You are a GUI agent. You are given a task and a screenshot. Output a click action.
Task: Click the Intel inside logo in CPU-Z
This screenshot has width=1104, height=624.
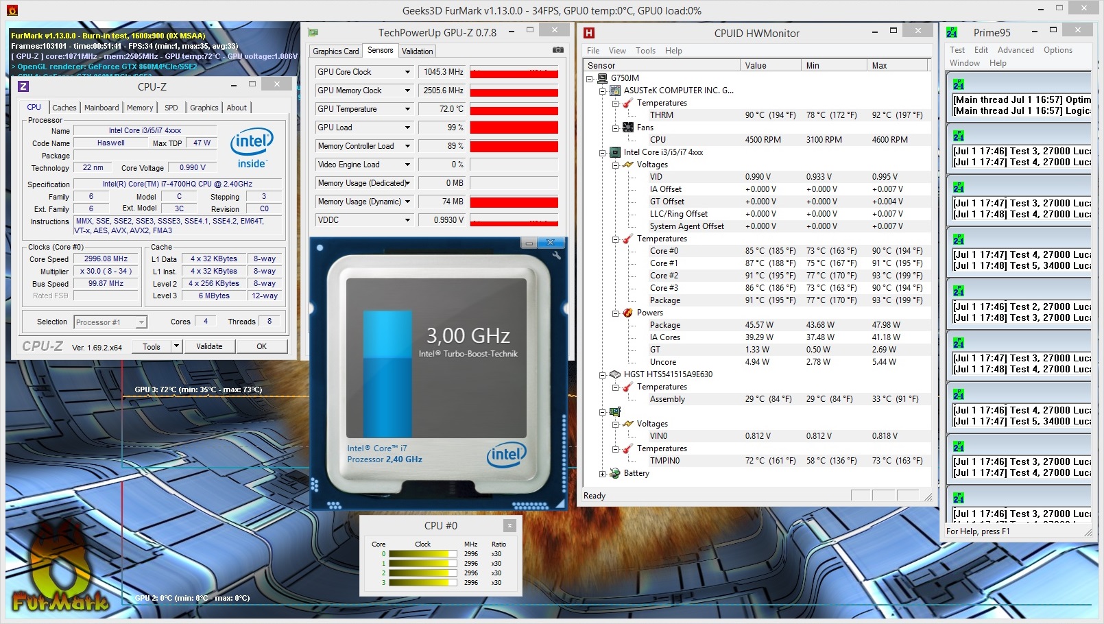pos(252,148)
